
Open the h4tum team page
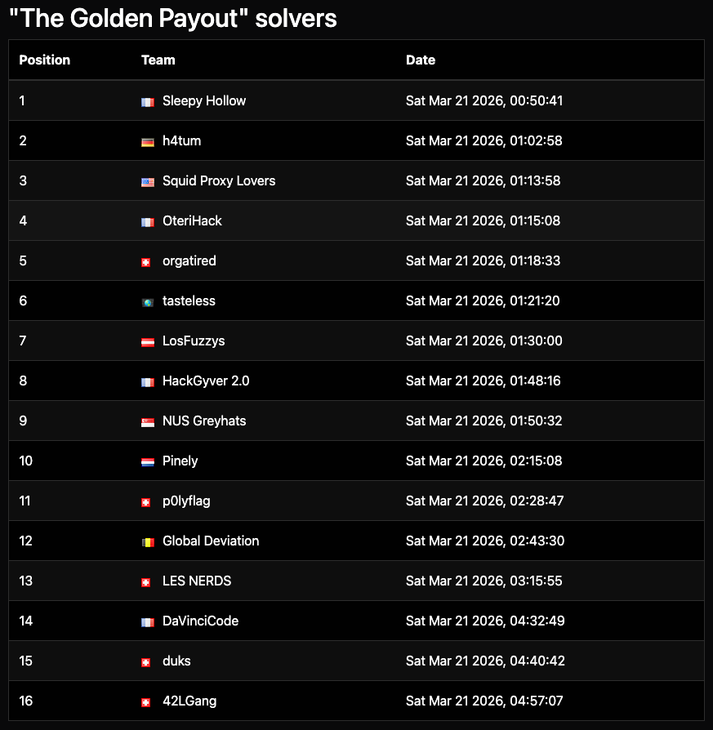[x=181, y=141]
